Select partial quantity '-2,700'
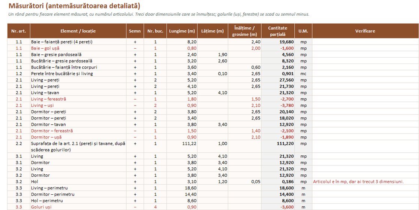The image size is (419, 210). [278, 99]
